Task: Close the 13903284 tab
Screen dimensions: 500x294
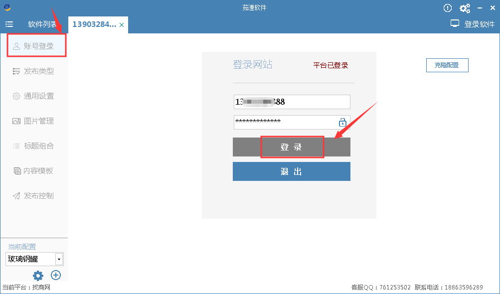Action: click(x=122, y=24)
